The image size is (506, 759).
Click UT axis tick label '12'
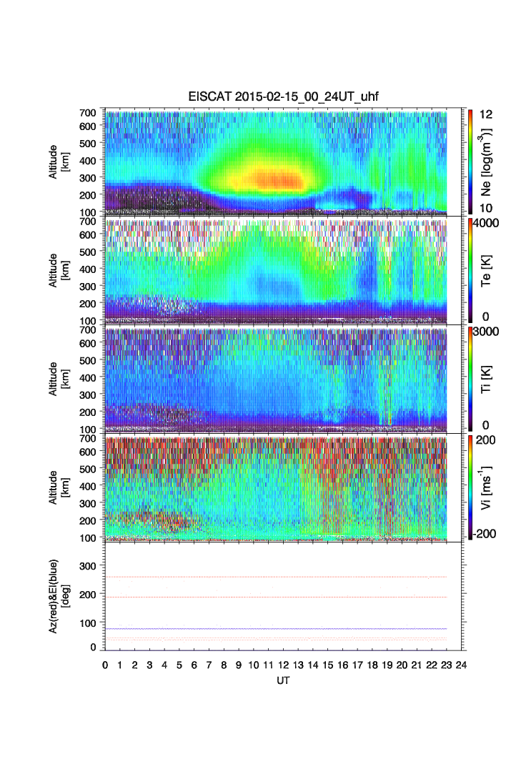283,665
